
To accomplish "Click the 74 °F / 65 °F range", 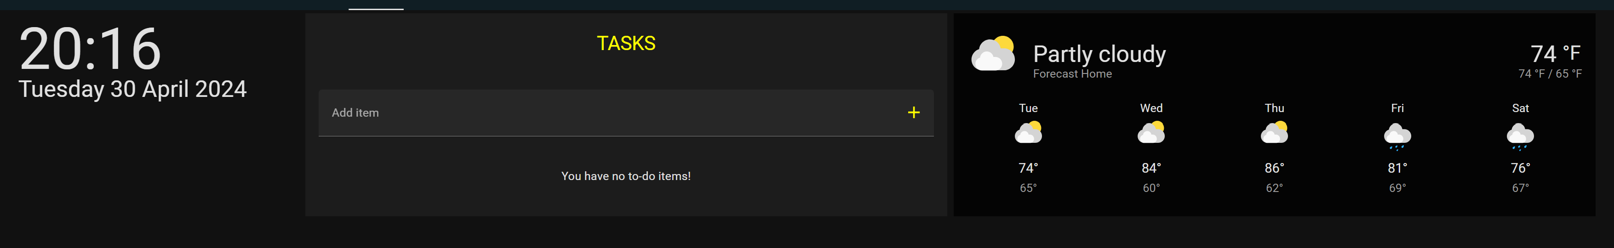I will pos(1550,74).
